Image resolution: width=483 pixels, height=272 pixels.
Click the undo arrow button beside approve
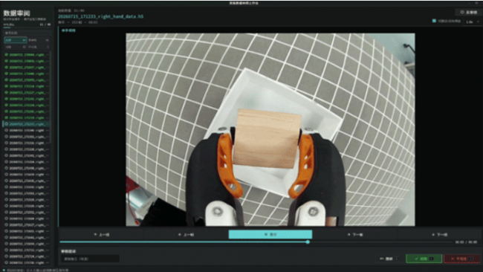click(389, 259)
